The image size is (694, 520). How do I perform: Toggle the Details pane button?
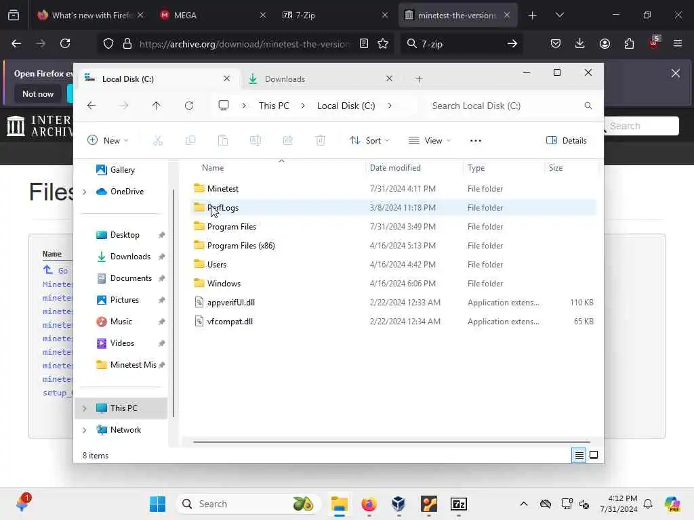point(567,141)
